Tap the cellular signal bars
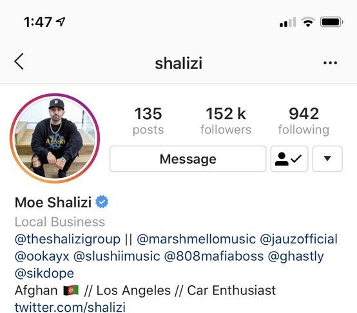Screen dimensions: 357x313 coord(288,22)
